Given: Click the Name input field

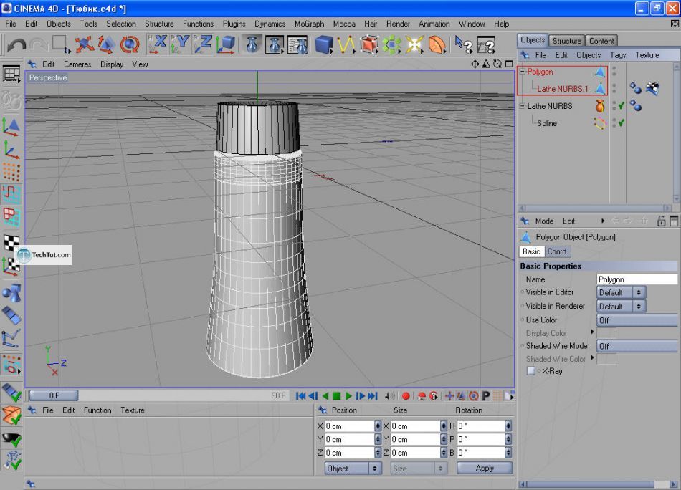Looking at the screenshot, I should click(637, 279).
